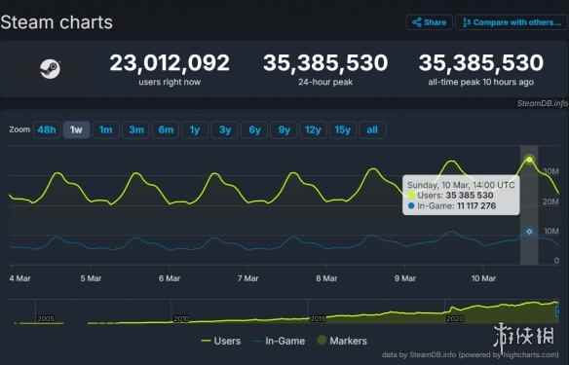Click the 7 Mar axis label
This screenshot has width=569, height=365.
point(247,278)
